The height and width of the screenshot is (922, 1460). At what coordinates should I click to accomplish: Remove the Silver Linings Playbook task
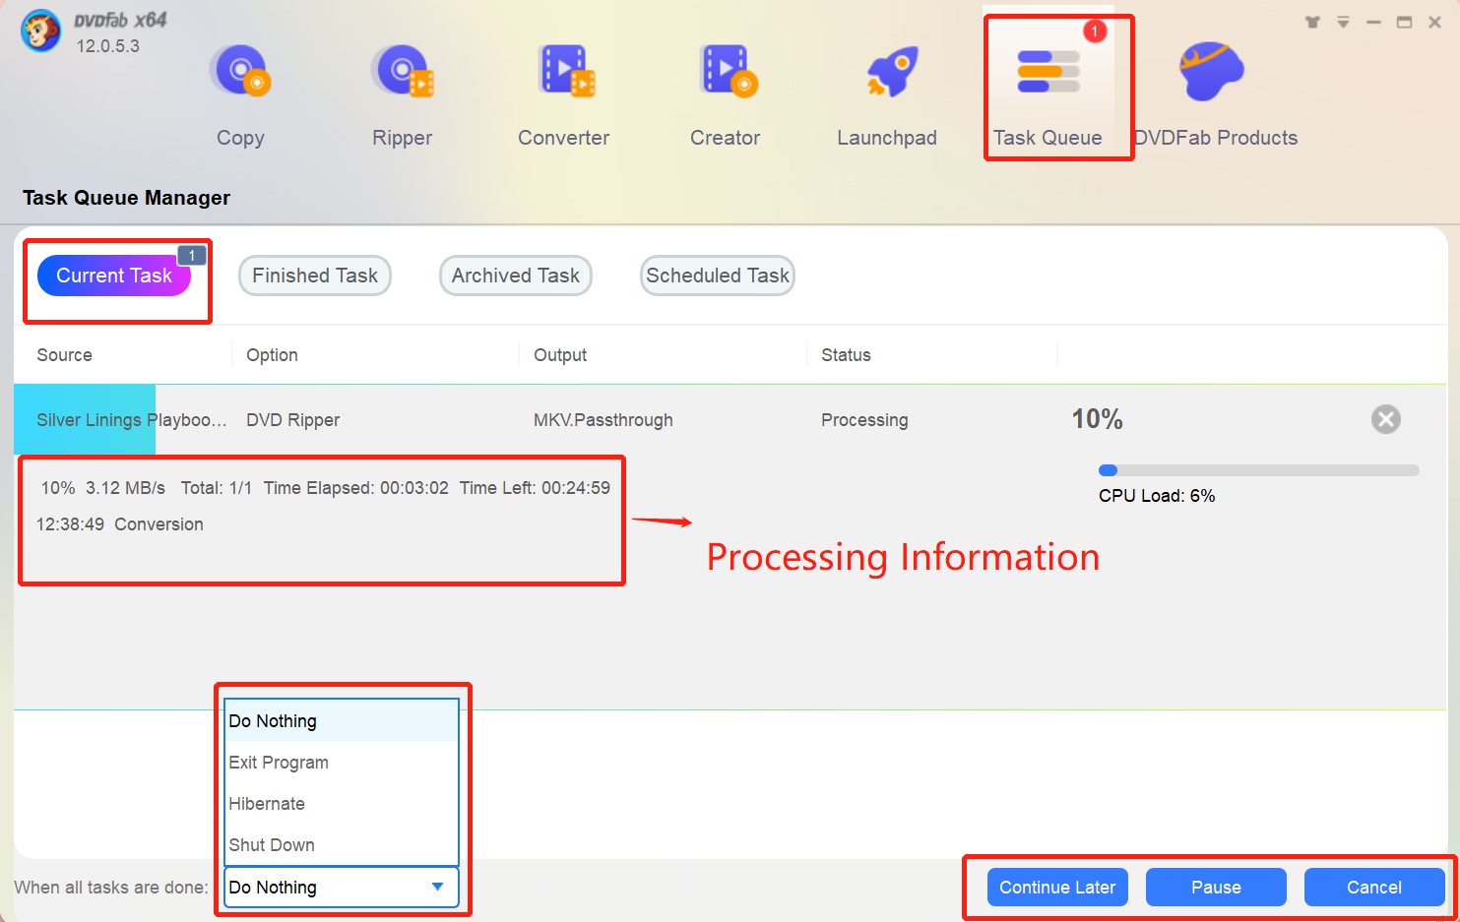(1386, 420)
